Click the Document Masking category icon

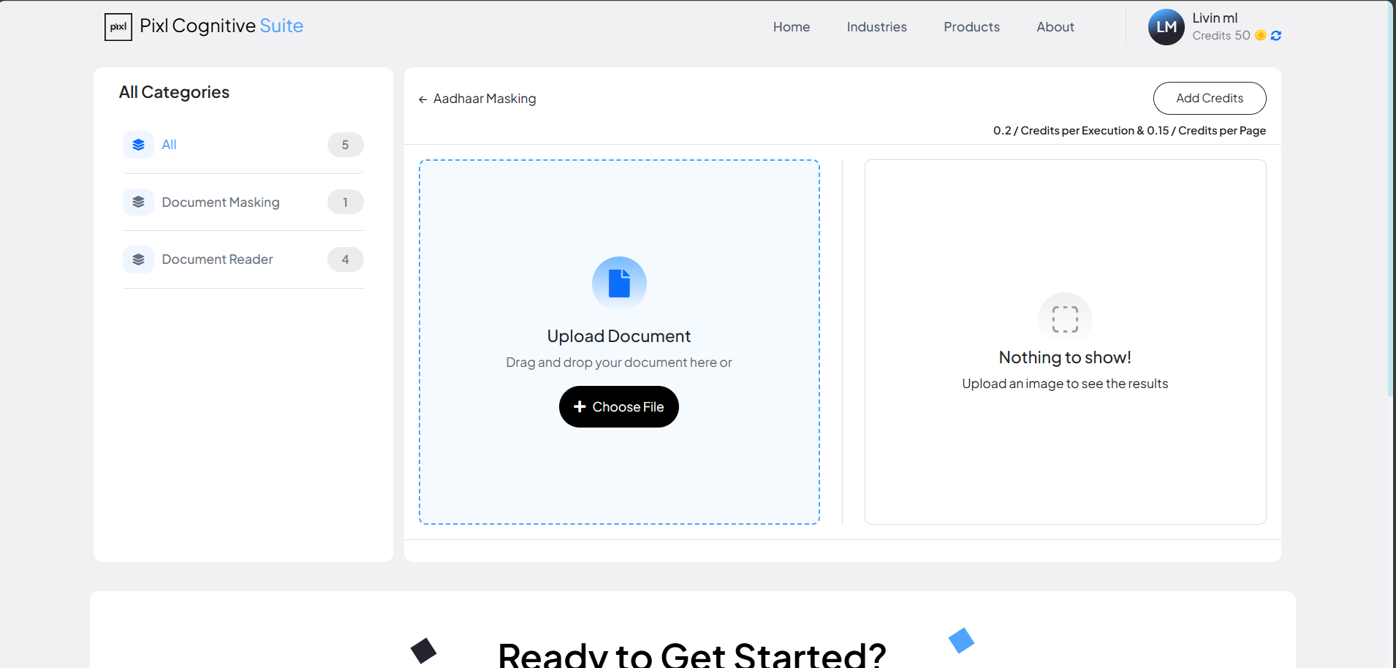[138, 202]
